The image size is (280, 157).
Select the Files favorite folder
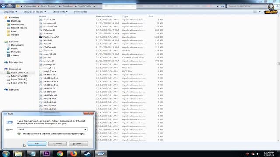(x=14, y=31)
